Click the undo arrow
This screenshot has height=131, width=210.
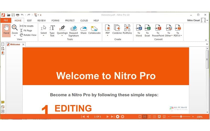pyautogui.click(x=22, y=15)
